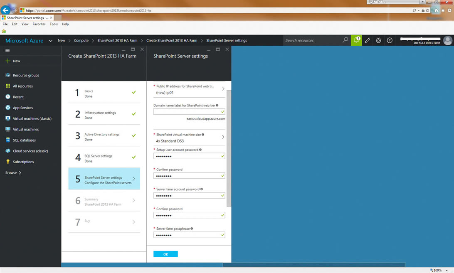The image size is (454, 273).
Task: Expand the Microsoft Azure dropdown chevron
Action: (51, 41)
